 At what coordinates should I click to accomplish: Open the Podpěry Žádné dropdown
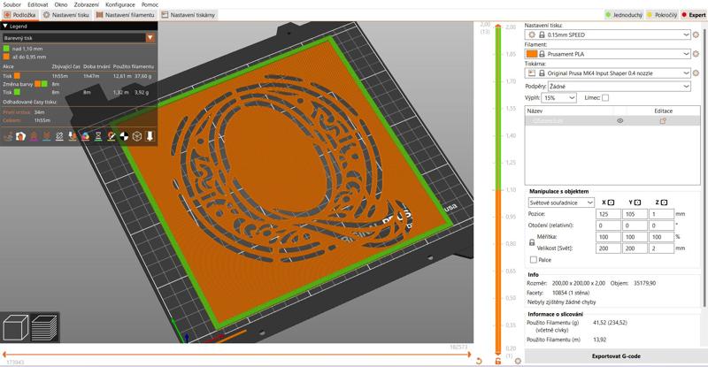pyautogui.click(x=619, y=86)
